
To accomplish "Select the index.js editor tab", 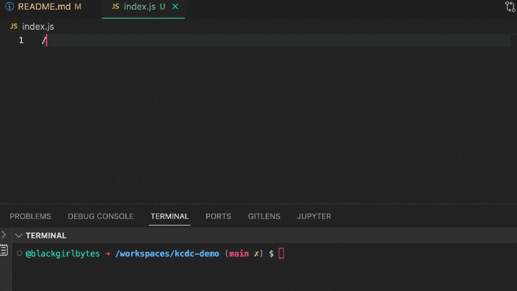I will click(x=139, y=8).
